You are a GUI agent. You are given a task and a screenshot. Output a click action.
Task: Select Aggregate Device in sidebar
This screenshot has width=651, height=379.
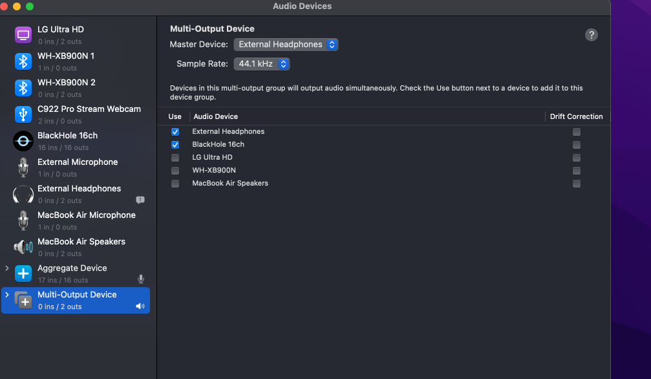[x=76, y=274]
